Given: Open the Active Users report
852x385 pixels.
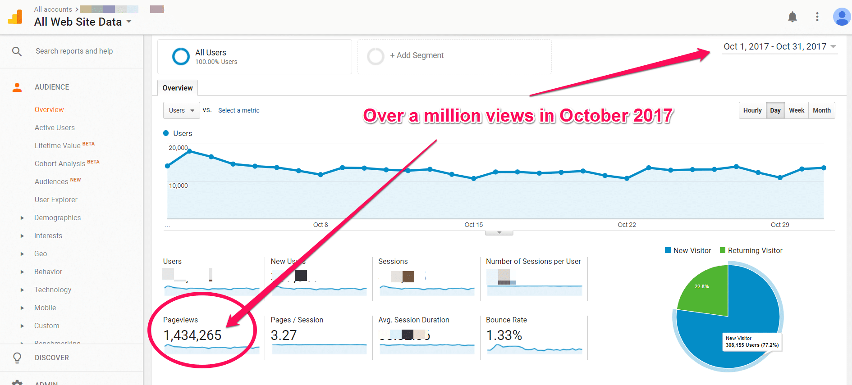Looking at the screenshot, I should tap(55, 128).
